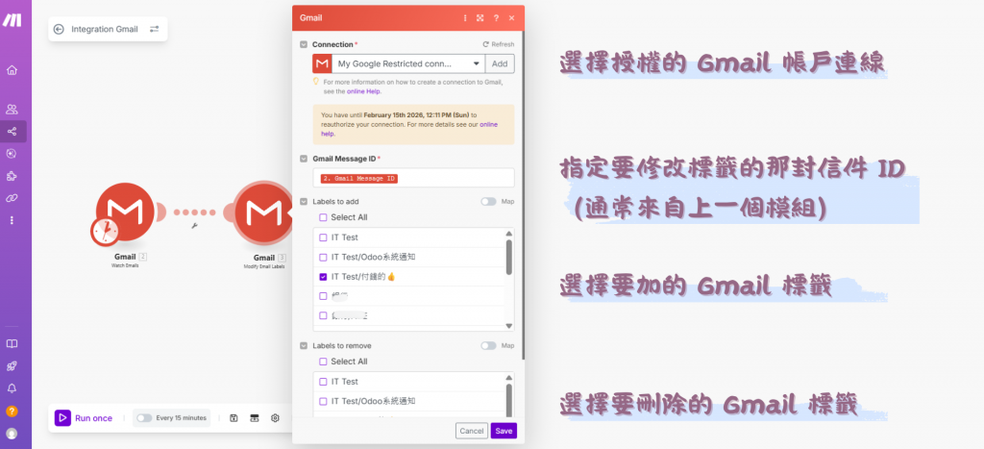Save the scenario with the disk icon
The image size is (984, 449).
point(234,418)
